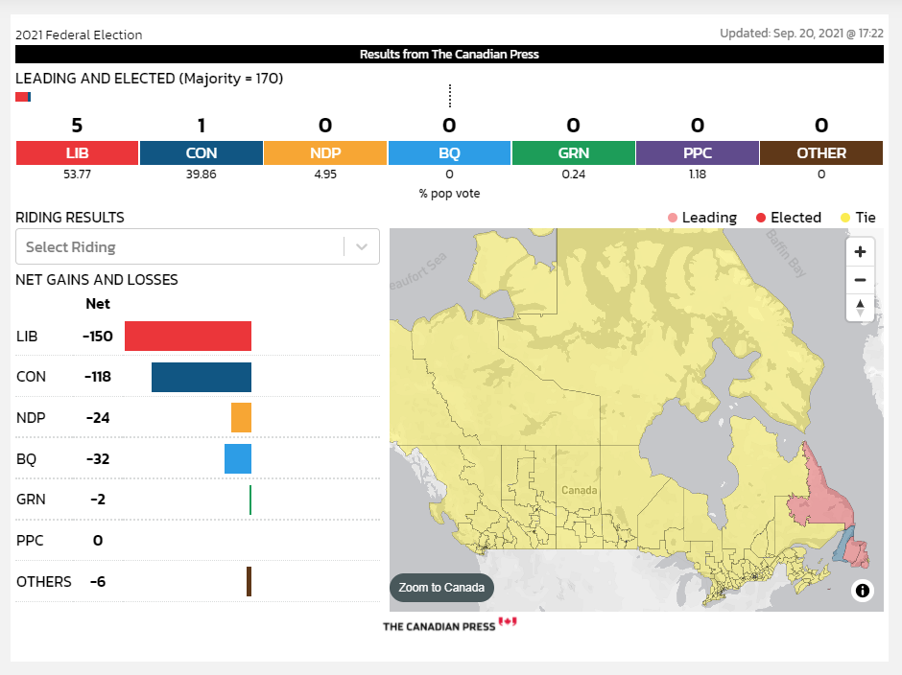Click the LIB net loss red bar
Screen dimensions: 902x675
pyautogui.click(x=188, y=336)
